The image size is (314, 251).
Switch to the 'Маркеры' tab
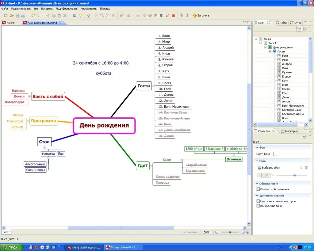tap(289, 131)
